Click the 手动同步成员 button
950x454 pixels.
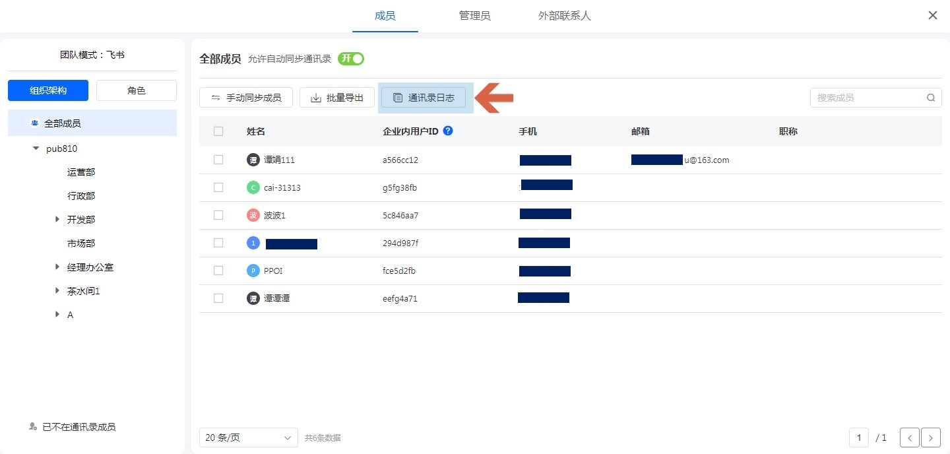tap(246, 98)
